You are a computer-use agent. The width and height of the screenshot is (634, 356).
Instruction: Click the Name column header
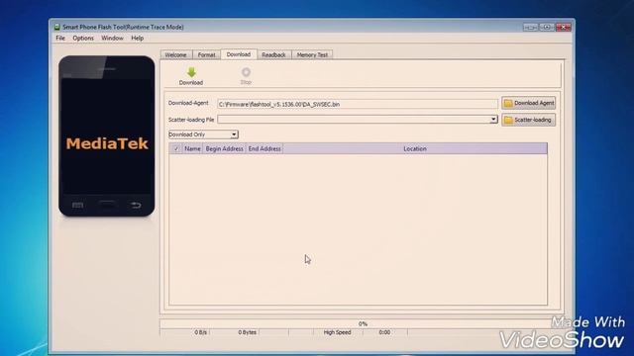click(x=192, y=148)
